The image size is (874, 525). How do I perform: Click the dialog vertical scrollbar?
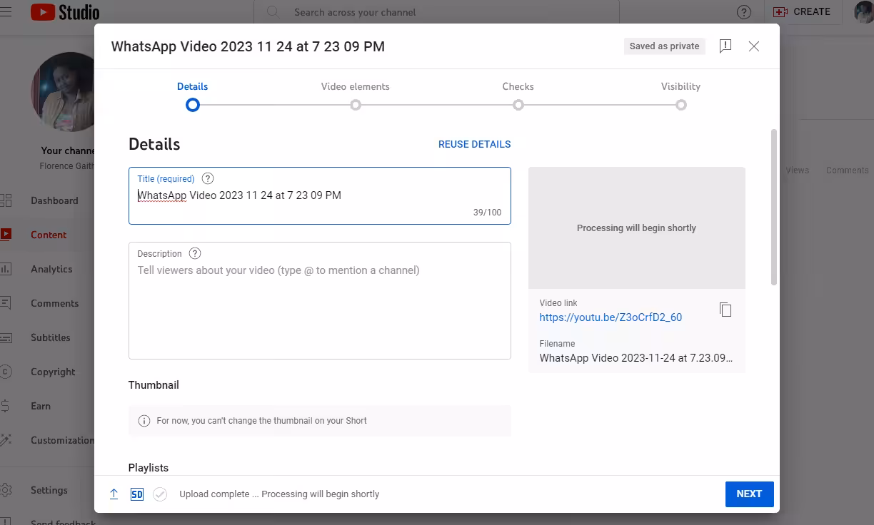click(x=774, y=207)
